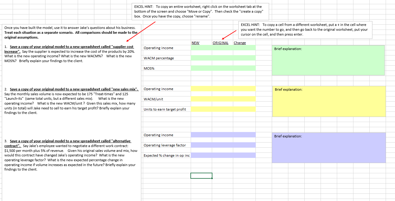Click the green Brief explanation box
Screen dimensions: 395x201
pyautogui.click(x=328, y=60)
